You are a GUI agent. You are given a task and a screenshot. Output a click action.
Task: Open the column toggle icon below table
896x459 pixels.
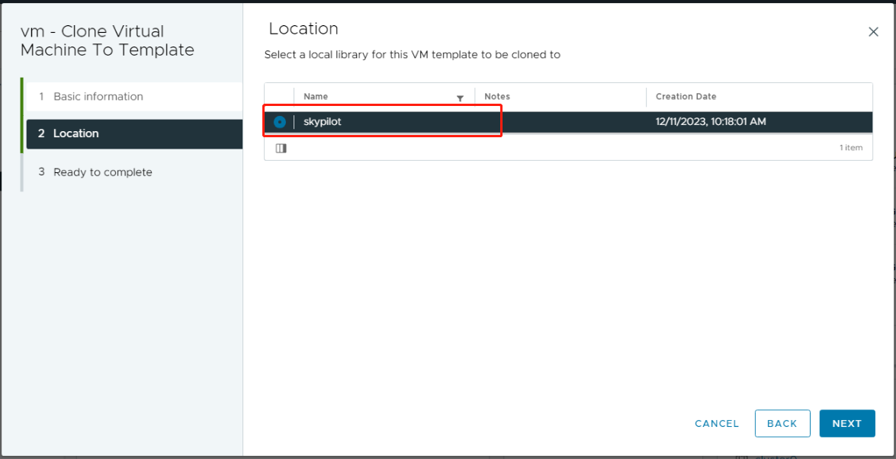281,149
